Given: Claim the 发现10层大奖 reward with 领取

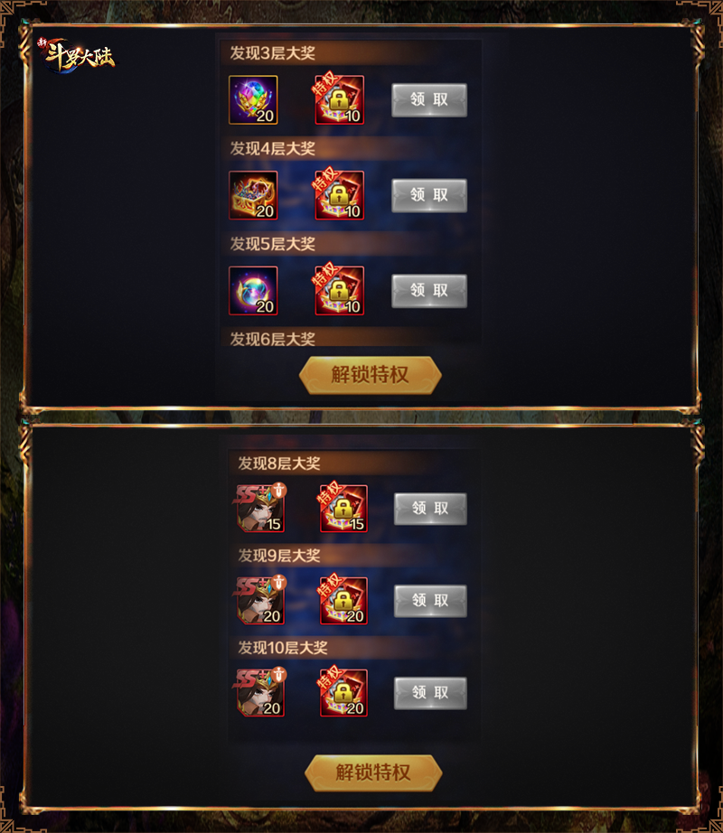Looking at the screenshot, I should point(430,693).
